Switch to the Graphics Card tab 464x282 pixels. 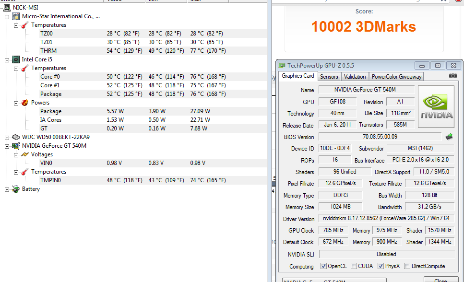[x=297, y=76]
